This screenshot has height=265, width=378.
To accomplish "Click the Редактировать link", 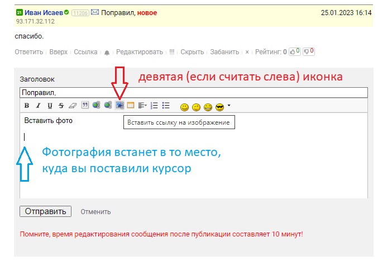I will coord(140,52).
